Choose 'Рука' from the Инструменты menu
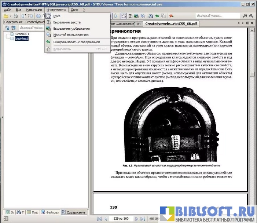The width and height of the screenshot is (257, 223). coord(57,16)
